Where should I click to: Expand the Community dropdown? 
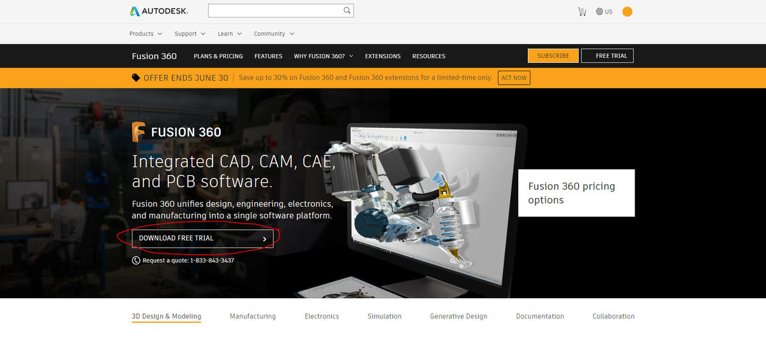pos(274,34)
